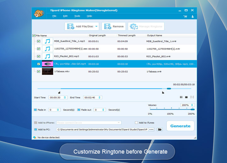Click the play selected segment icon

(x=192, y=97)
